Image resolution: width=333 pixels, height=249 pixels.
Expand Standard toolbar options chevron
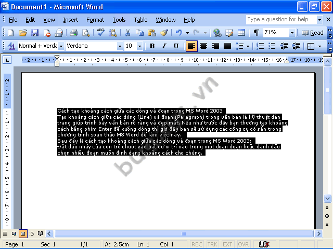pyautogui.click(x=330, y=33)
